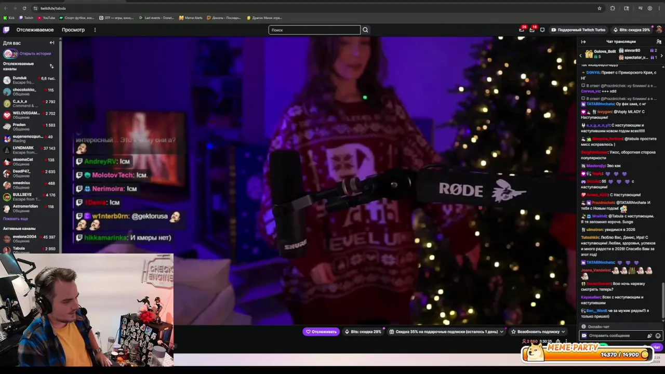Open C_a_k_e channel in sidebar
The image size is (665, 374).
click(30, 103)
